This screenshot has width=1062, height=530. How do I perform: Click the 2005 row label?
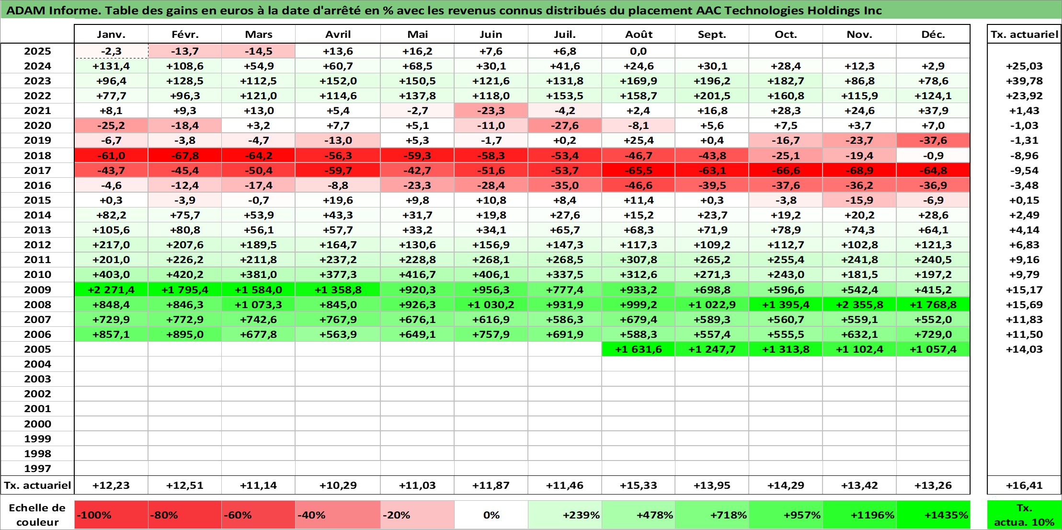[x=37, y=349]
